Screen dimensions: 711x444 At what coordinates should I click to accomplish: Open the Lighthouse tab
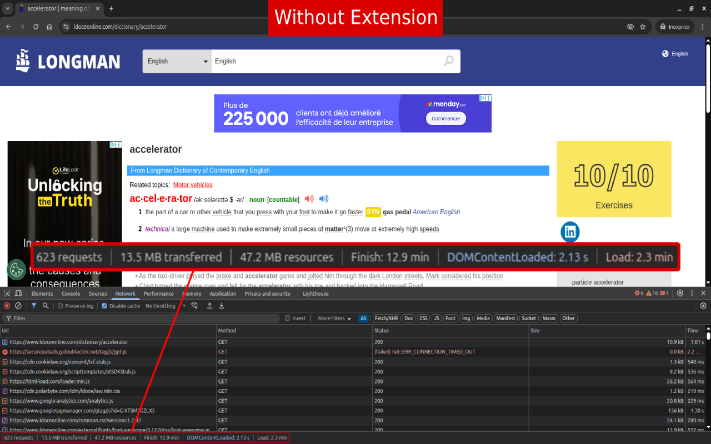pos(316,294)
